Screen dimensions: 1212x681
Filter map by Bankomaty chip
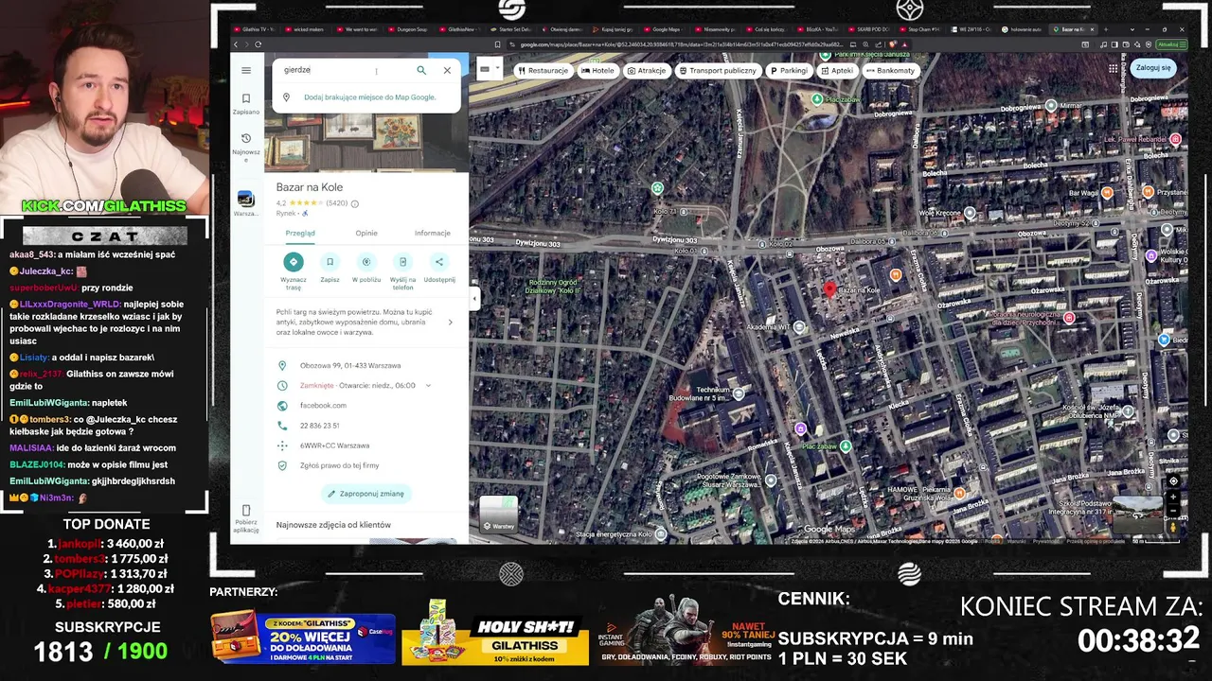pos(890,70)
